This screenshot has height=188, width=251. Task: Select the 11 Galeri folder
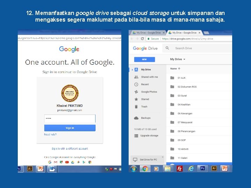pos(199,158)
